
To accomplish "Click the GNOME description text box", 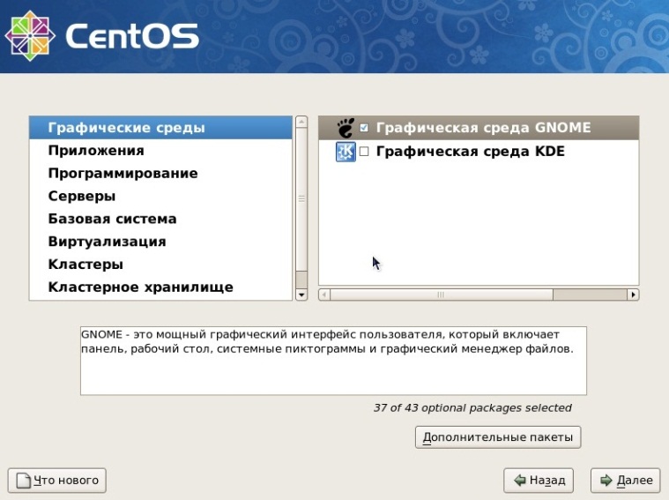I will coord(334,361).
